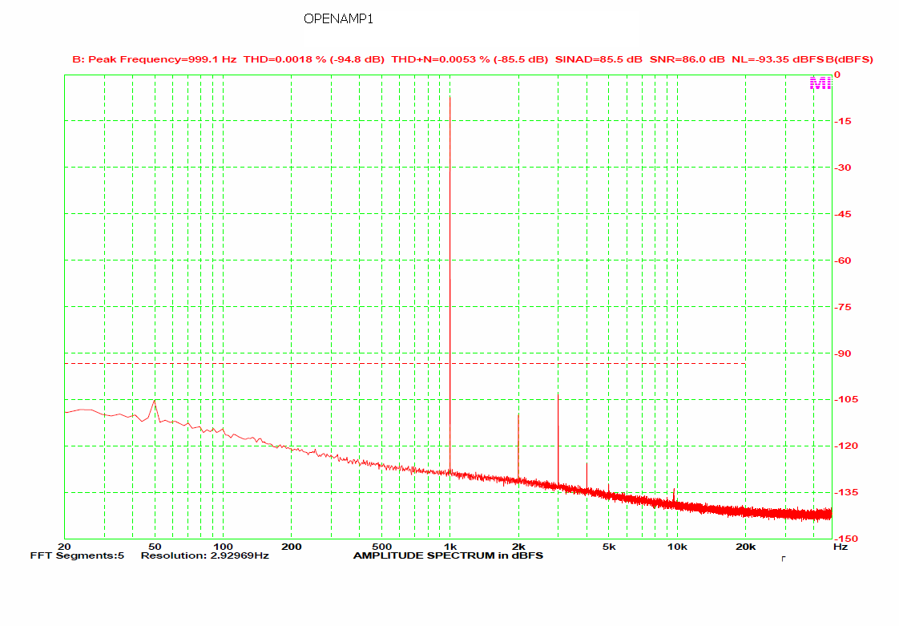Click the -135 Y-axis label
Viewport: 899px width, 626px height.
click(845, 492)
